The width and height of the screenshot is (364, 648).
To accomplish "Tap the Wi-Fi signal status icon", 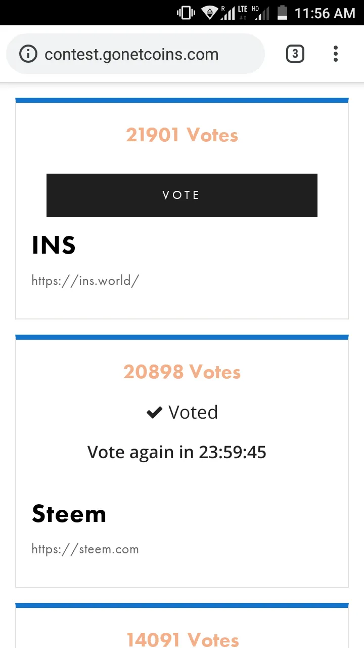I will coord(209,13).
